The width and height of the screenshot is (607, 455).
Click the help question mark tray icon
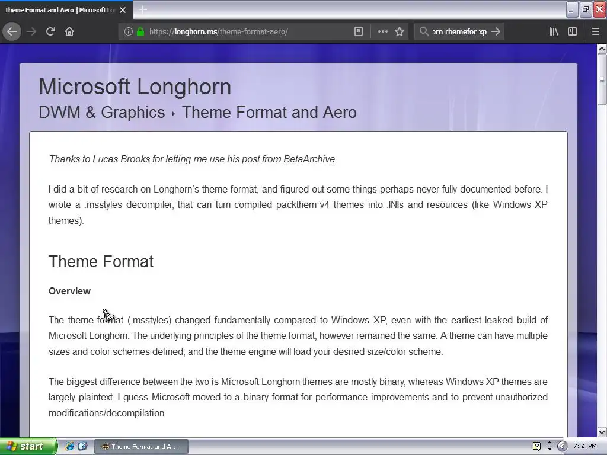(x=536, y=446)
